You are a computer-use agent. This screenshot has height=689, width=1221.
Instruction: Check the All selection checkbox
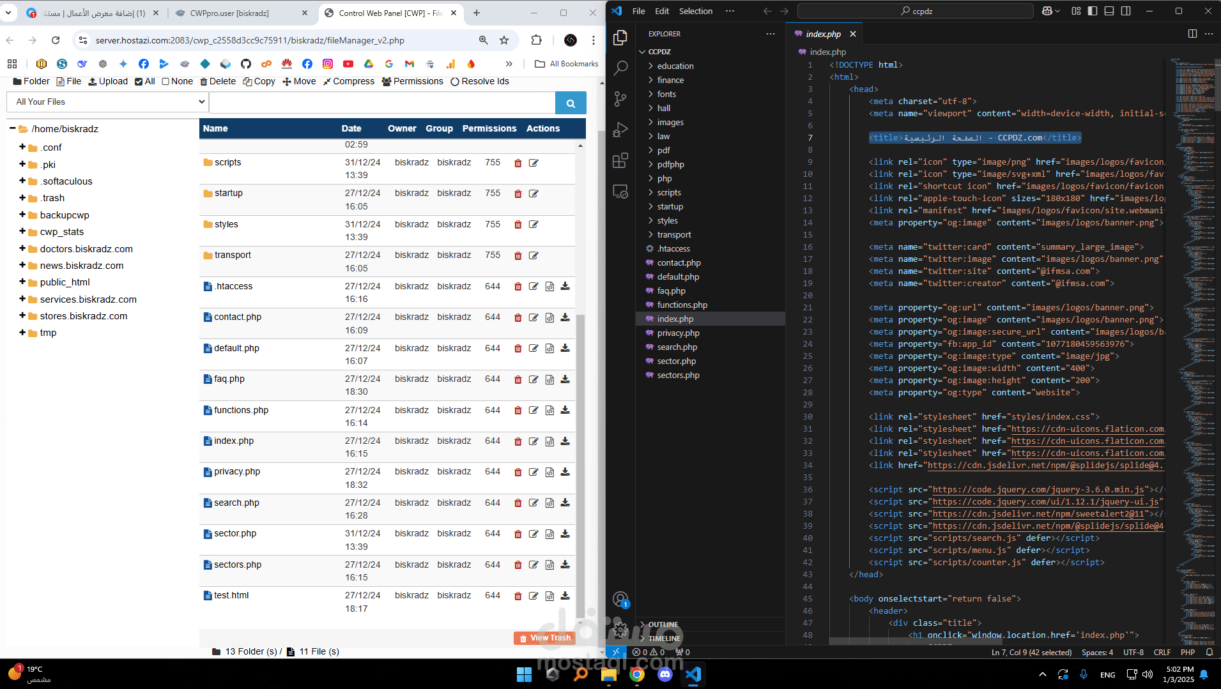[139, 82]
